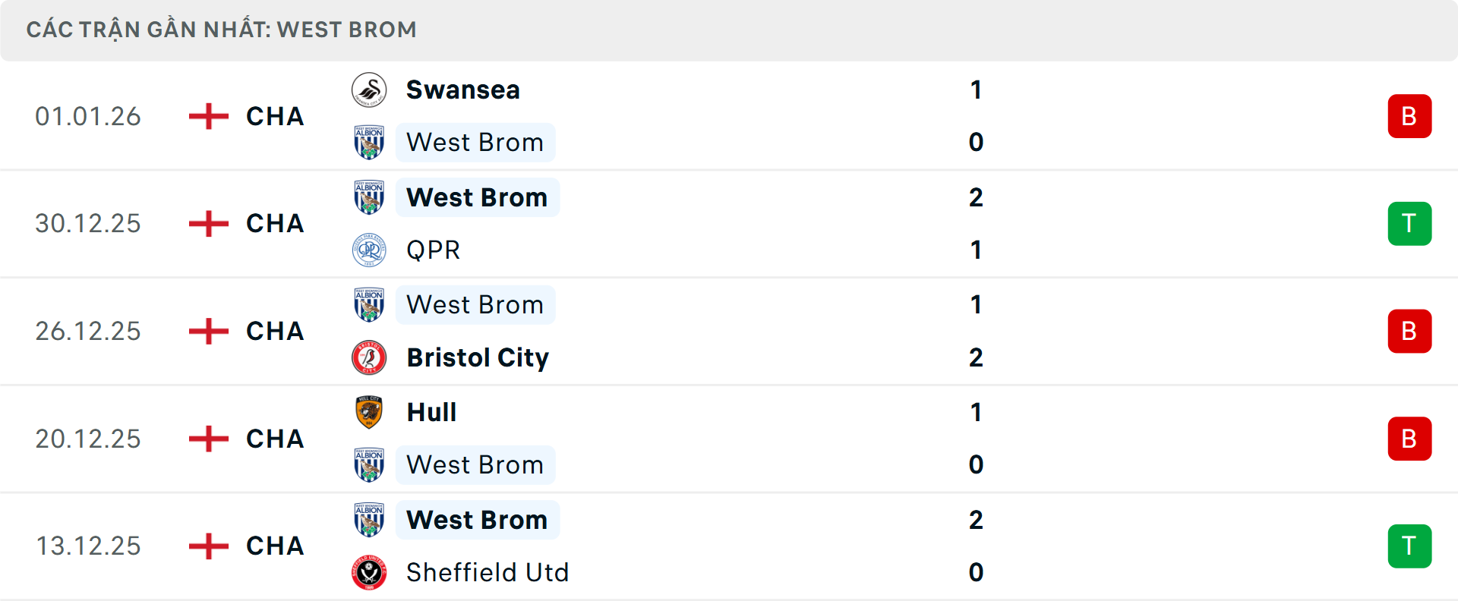This screenshot has width=1458, height=601.
Task: Click the QPR club logo
Action: tap(370, 250)
